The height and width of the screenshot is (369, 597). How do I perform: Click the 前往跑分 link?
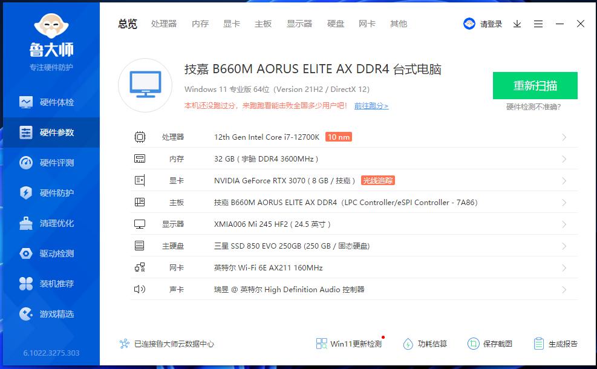click(x=371, y=106)
